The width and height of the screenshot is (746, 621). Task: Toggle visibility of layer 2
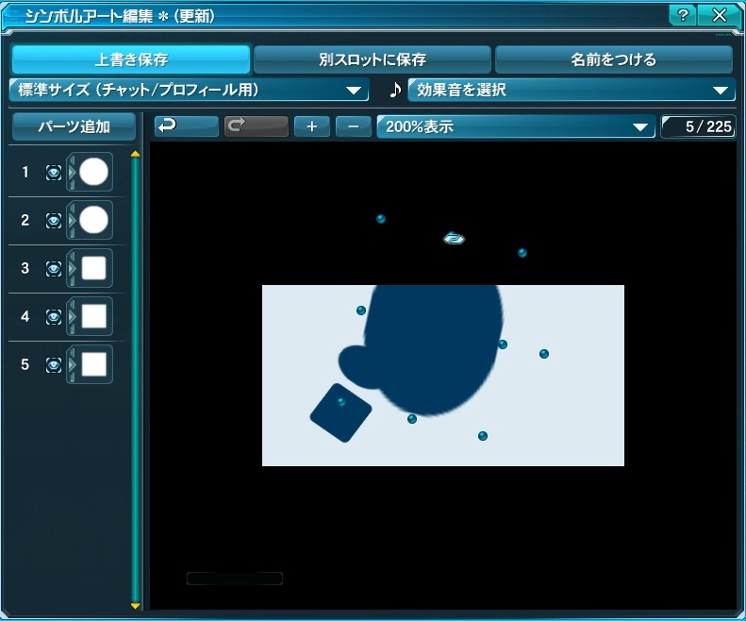tap(53, 221)
